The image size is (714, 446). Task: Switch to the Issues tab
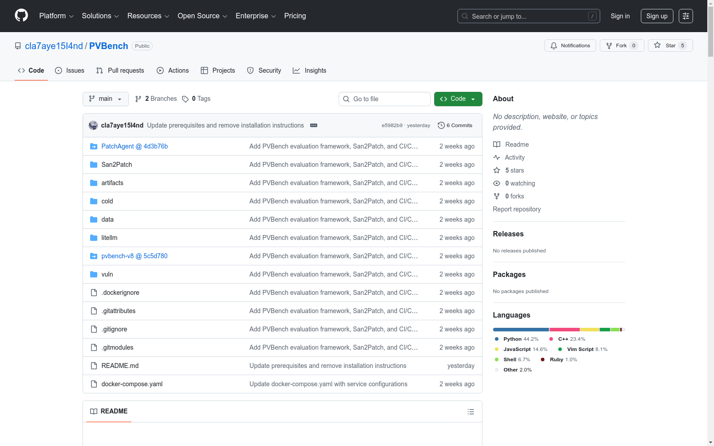70,70
